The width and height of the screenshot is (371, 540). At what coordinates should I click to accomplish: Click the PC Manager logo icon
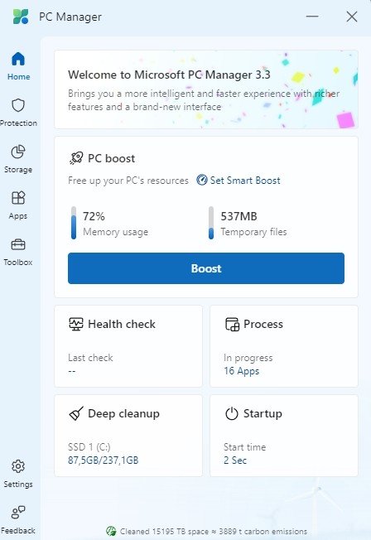(x=21, y=17)
